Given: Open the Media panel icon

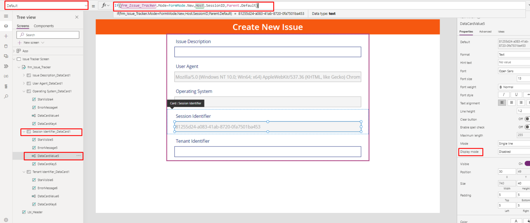Looking at the screenshot, I should click(6, 56).
